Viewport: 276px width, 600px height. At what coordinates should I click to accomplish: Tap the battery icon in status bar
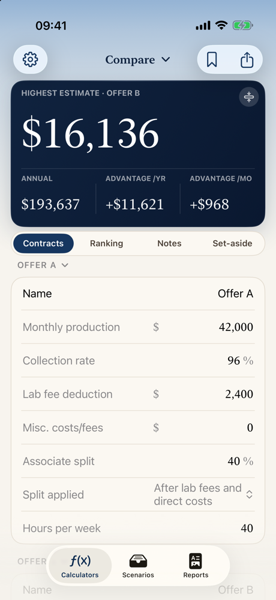[242, 26]
